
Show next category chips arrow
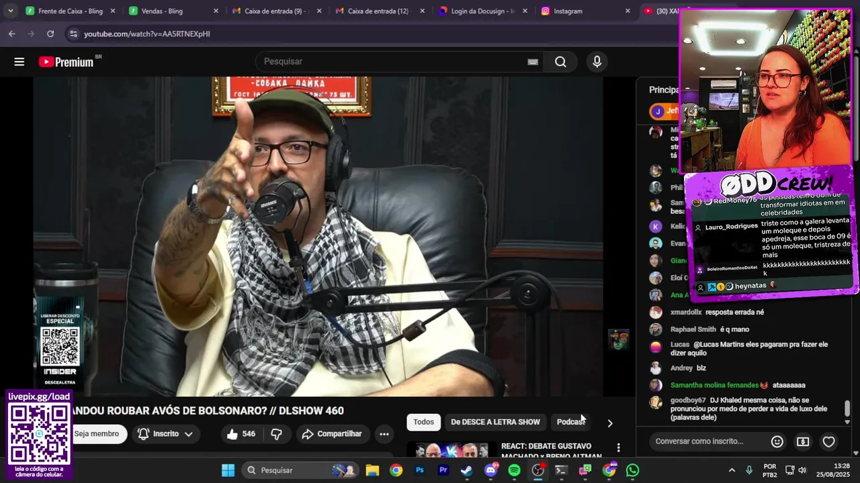tap(610, 423)
